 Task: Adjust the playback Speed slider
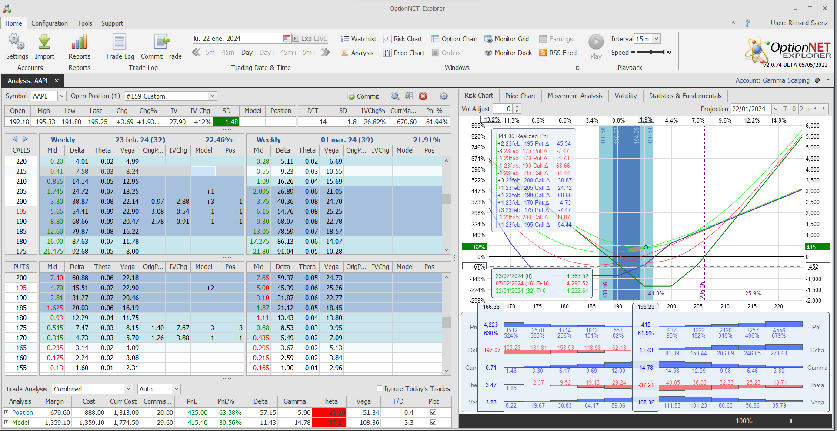pos(651,52)
